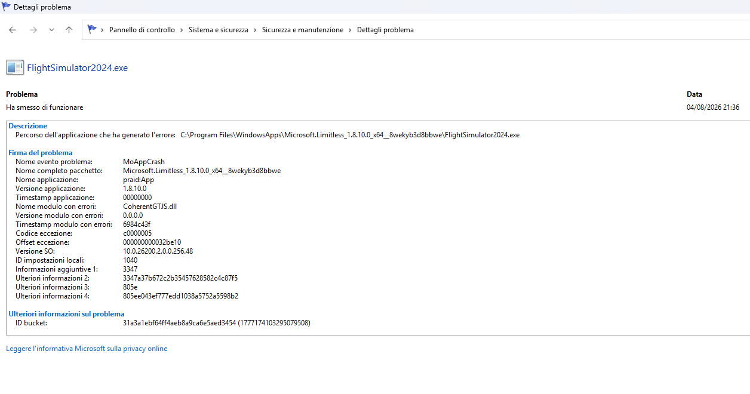Click the Ulteriori informazioni sul problema heading
The width and height of the screenshot is (750, 394).
tap(66, 314)
